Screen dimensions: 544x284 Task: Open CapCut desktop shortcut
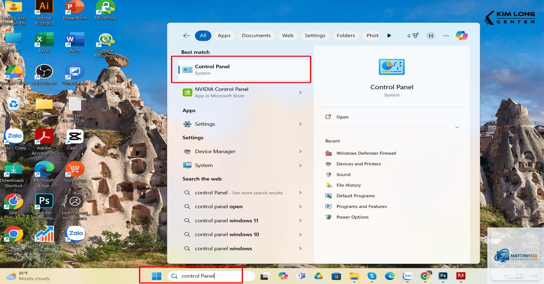coord(75,140)
